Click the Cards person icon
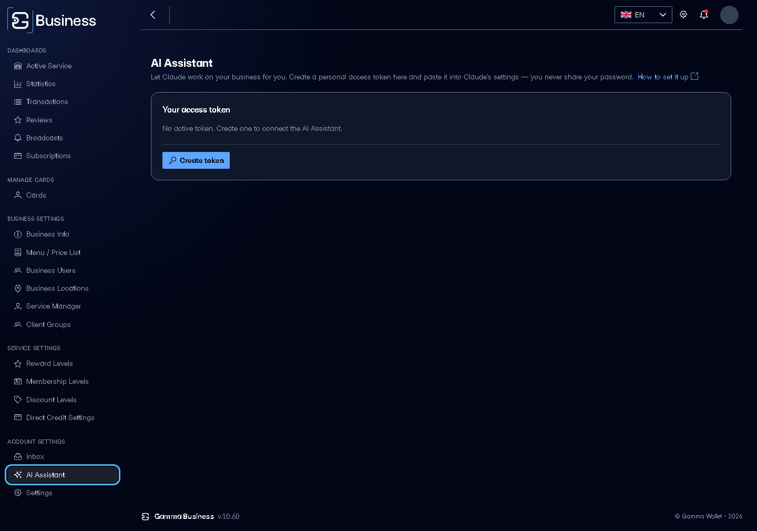Viewport: 757px width, 531px height. tap(18, 196)
